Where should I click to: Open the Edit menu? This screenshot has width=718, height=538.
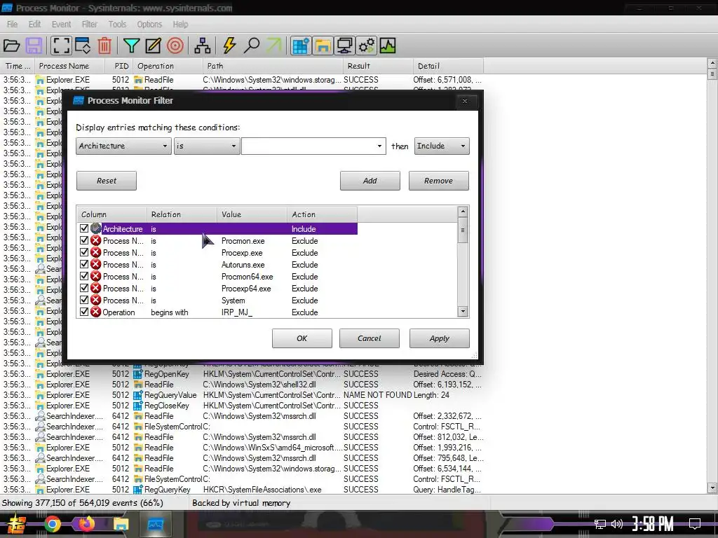tap(34, 25)
